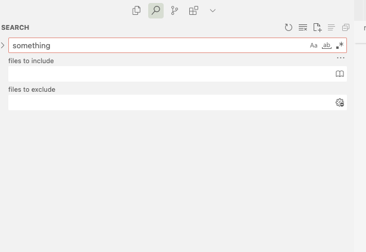366x252 pixels.
Task: Show additional views chevron dropdown
Action: pyautogui.click(x=212, y=11)
